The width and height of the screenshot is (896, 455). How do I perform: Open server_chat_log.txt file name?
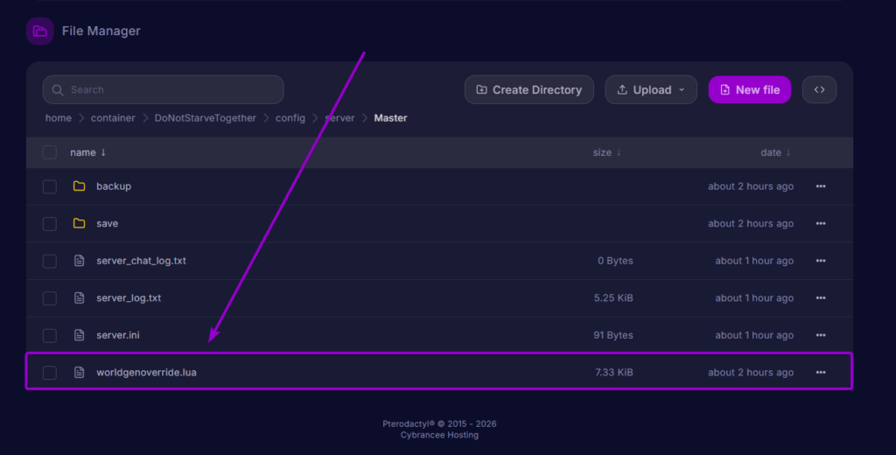tap(141, 261)
